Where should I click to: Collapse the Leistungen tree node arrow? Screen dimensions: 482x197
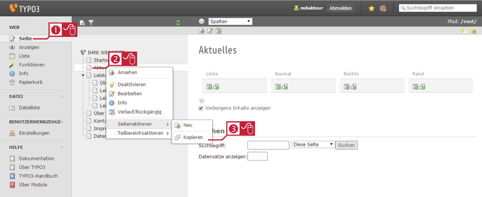[83, 75]
